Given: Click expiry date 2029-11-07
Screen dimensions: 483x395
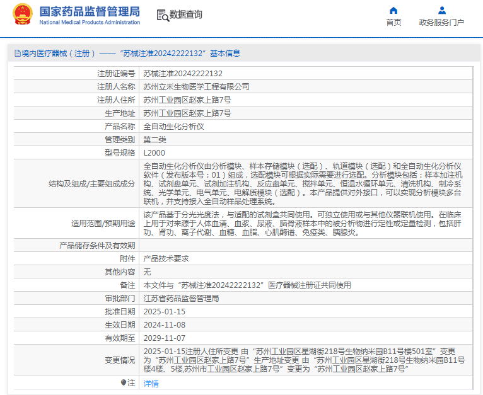Looking at the screenshot, I should 164,338.
